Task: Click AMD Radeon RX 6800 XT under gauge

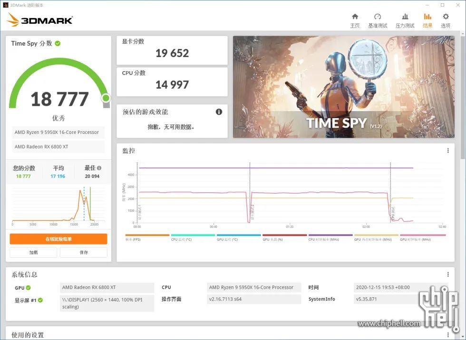Action: point(58,147)
